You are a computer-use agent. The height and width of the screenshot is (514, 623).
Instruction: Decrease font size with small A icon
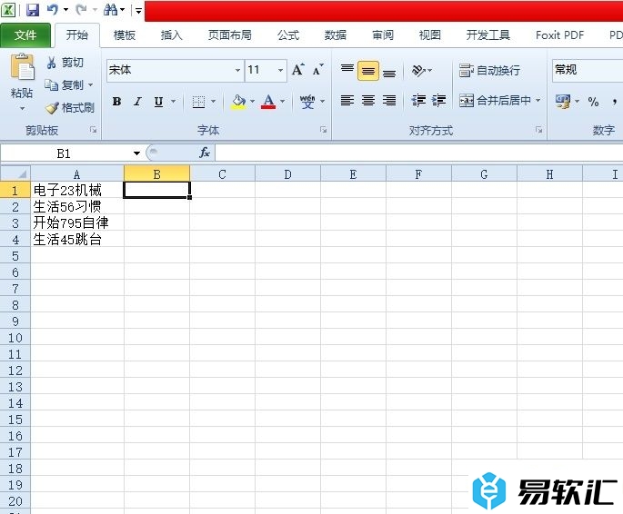point(317,70)
